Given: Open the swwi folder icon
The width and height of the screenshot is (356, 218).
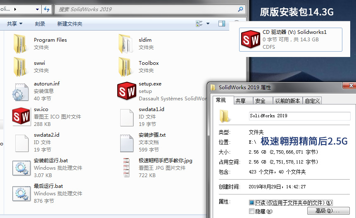Looking at the screenshot, I should tap(20, 67).
